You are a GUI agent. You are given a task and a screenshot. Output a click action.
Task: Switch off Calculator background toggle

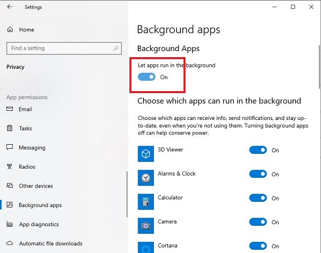click(x=258, y=198)
